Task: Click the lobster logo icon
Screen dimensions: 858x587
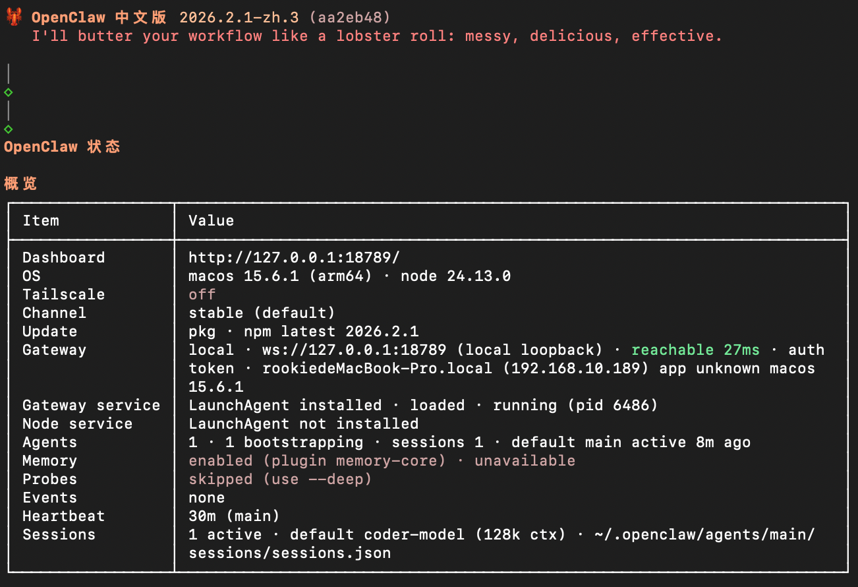Action: coord(14,18)
